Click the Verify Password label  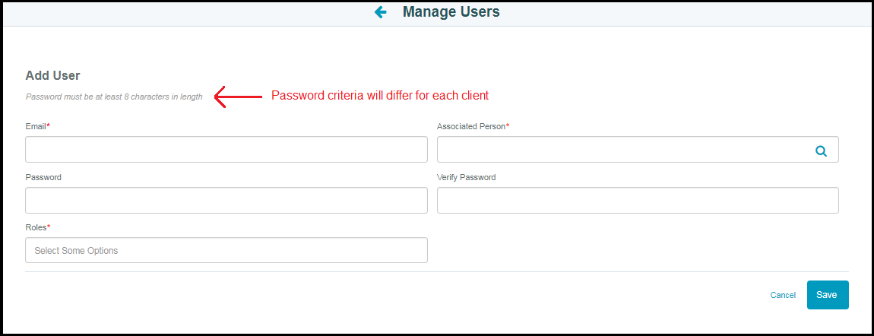[x=467, y=177]
